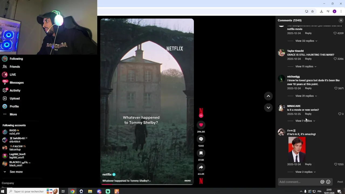Bookmark page with Chrome star icon
345x194 pixels.
312,11
